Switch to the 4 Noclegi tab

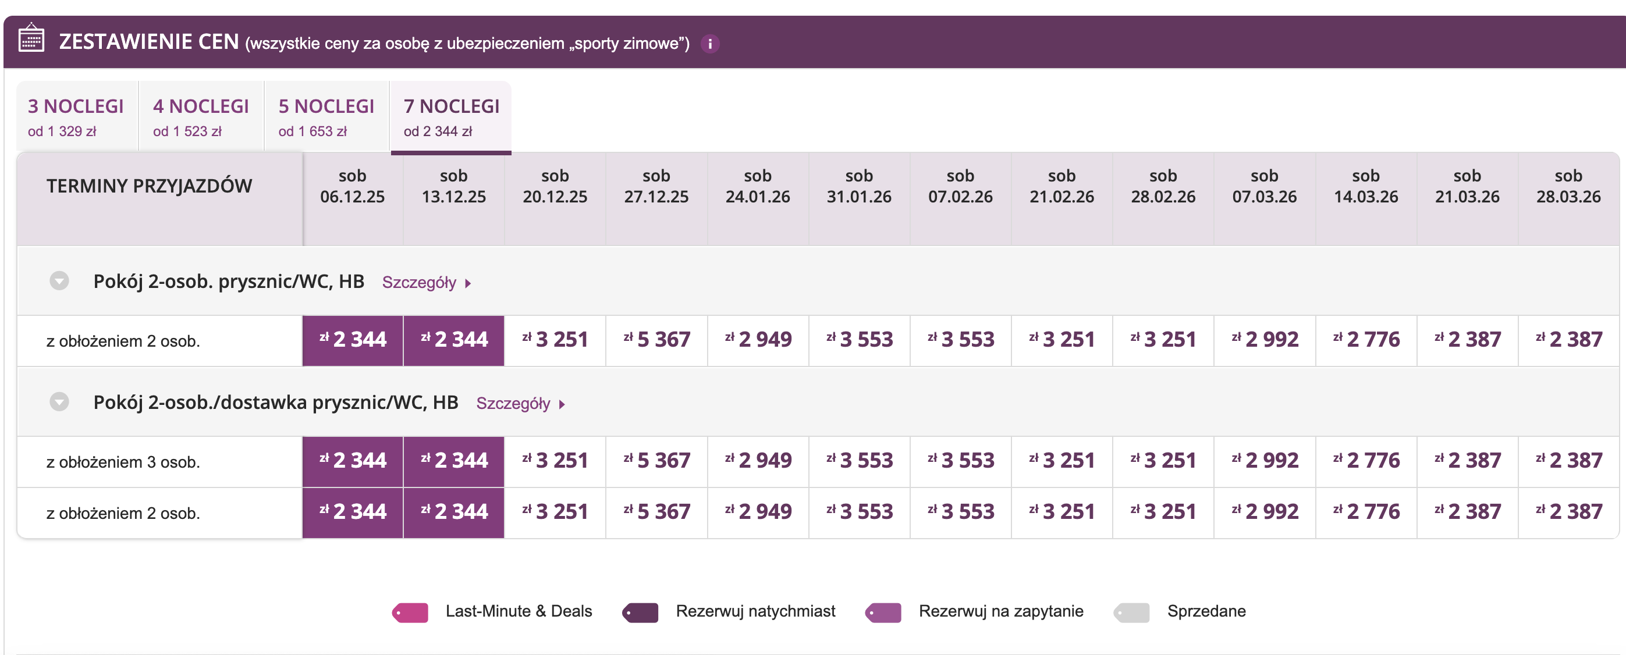[201, 117]
